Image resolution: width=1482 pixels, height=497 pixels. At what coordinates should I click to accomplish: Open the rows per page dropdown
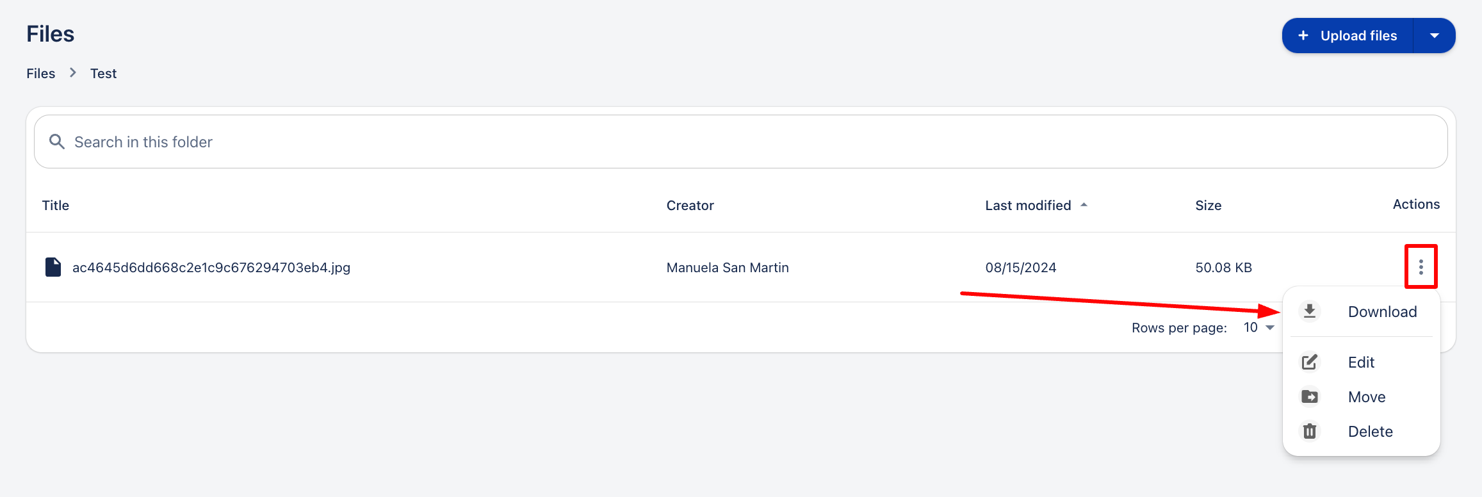(x=1259, y=327)
